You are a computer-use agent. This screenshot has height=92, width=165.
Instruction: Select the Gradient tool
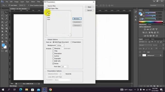click(6, 28)
